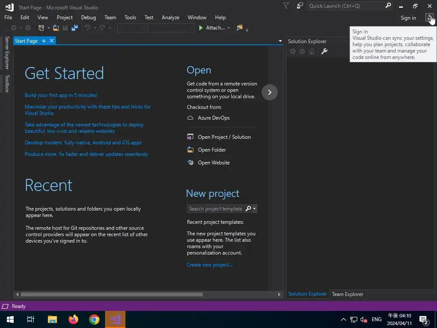
Task: Click the Visual Studio logo in title bar
Action: click(x=9, y=7)
